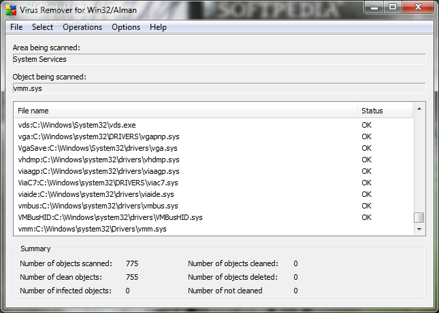
Task: Minimize the Virus Remover window
Action: 374,7
